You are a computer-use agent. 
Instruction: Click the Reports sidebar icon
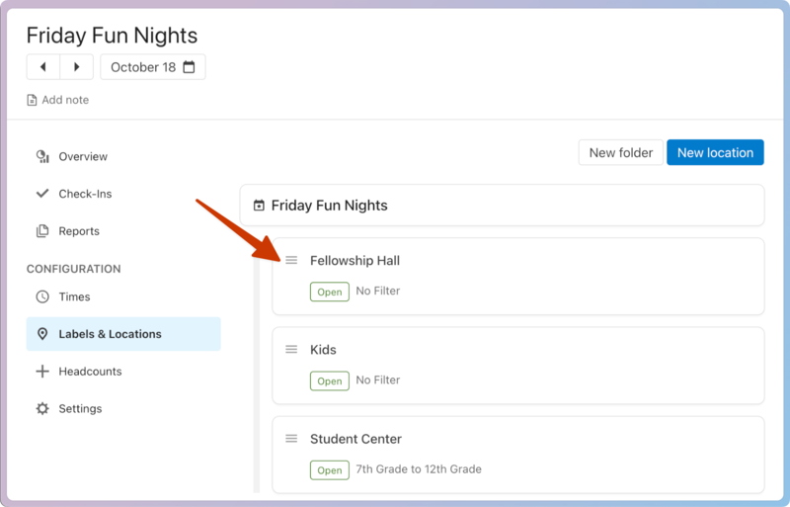click(x=42, y=231)
